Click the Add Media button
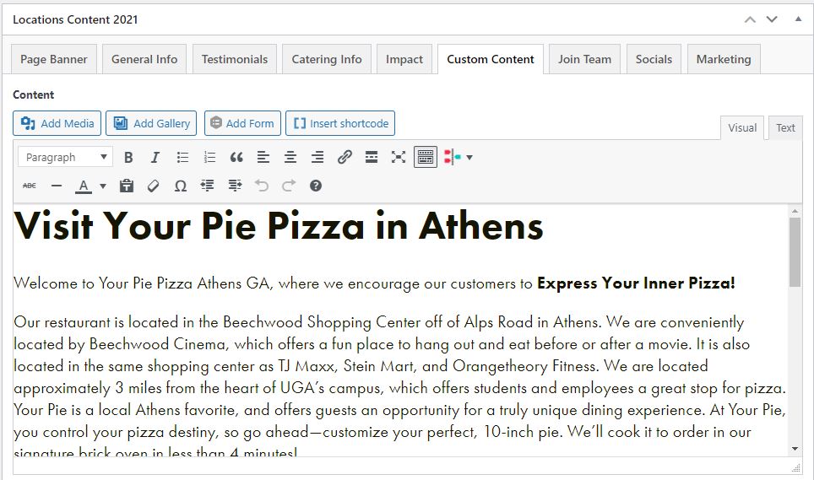The height and width of the screenshot is (480, 814). 57,123
